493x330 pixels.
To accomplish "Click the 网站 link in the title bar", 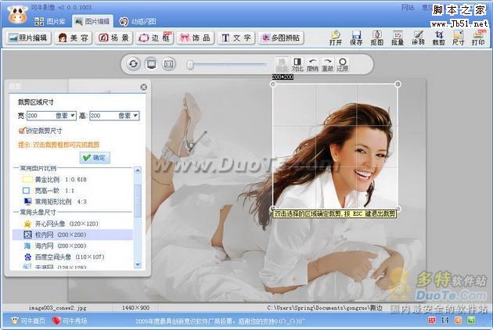I will pyautogui.click(x=408, y=8).
